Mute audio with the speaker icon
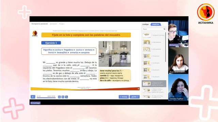The width and height of the screenshot is (218, 122). (x=63, y=97)
